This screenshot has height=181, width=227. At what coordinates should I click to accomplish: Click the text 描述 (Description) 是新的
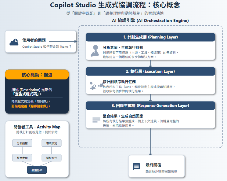(32, 90)
